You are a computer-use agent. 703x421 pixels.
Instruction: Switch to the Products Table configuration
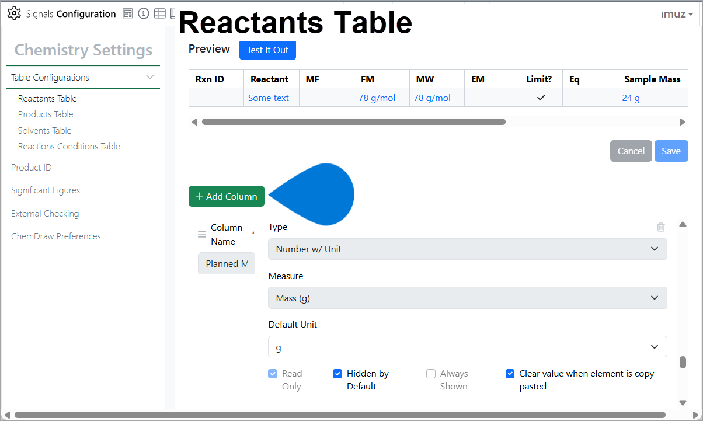coord(46,114)
